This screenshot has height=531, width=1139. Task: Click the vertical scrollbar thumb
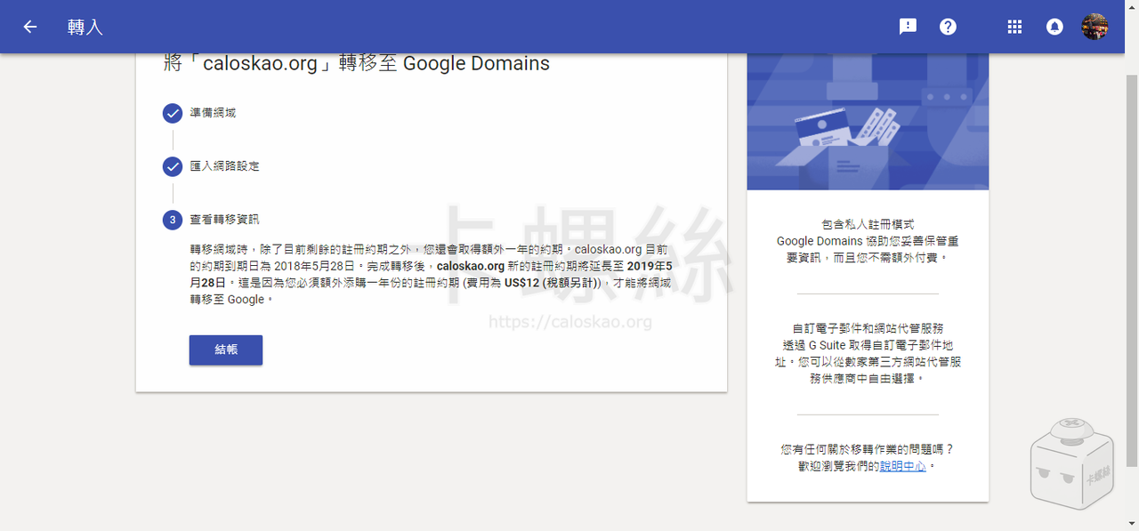(1131, 267)
